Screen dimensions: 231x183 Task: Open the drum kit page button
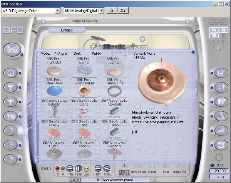12,50
